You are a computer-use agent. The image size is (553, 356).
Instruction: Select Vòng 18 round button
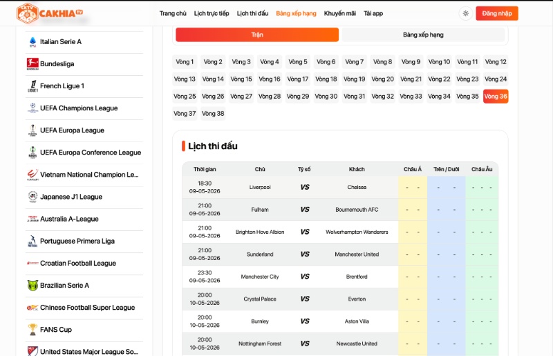click(326, 79)
